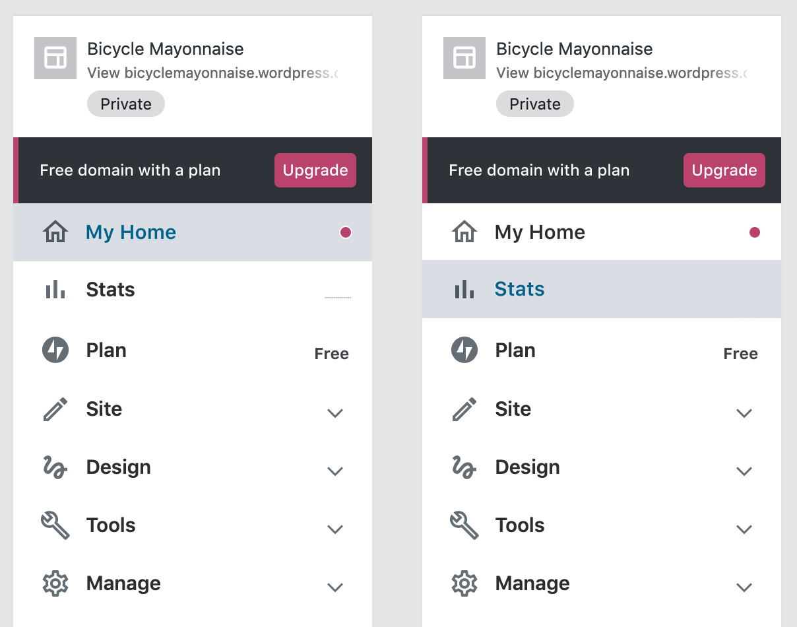Click the Stats bar chart icon in left panel
Viewport: 797px width, 627px height.
click(55, 289)
